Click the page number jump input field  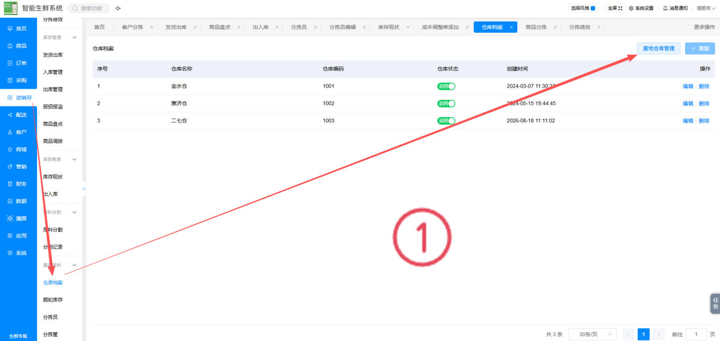tap(696, 334)
